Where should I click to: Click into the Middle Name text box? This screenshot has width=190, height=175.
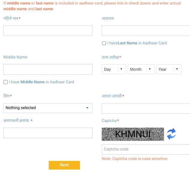tap(48, 70)
